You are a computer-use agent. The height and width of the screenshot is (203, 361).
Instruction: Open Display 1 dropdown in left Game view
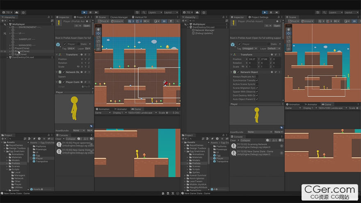click(119, 113)
